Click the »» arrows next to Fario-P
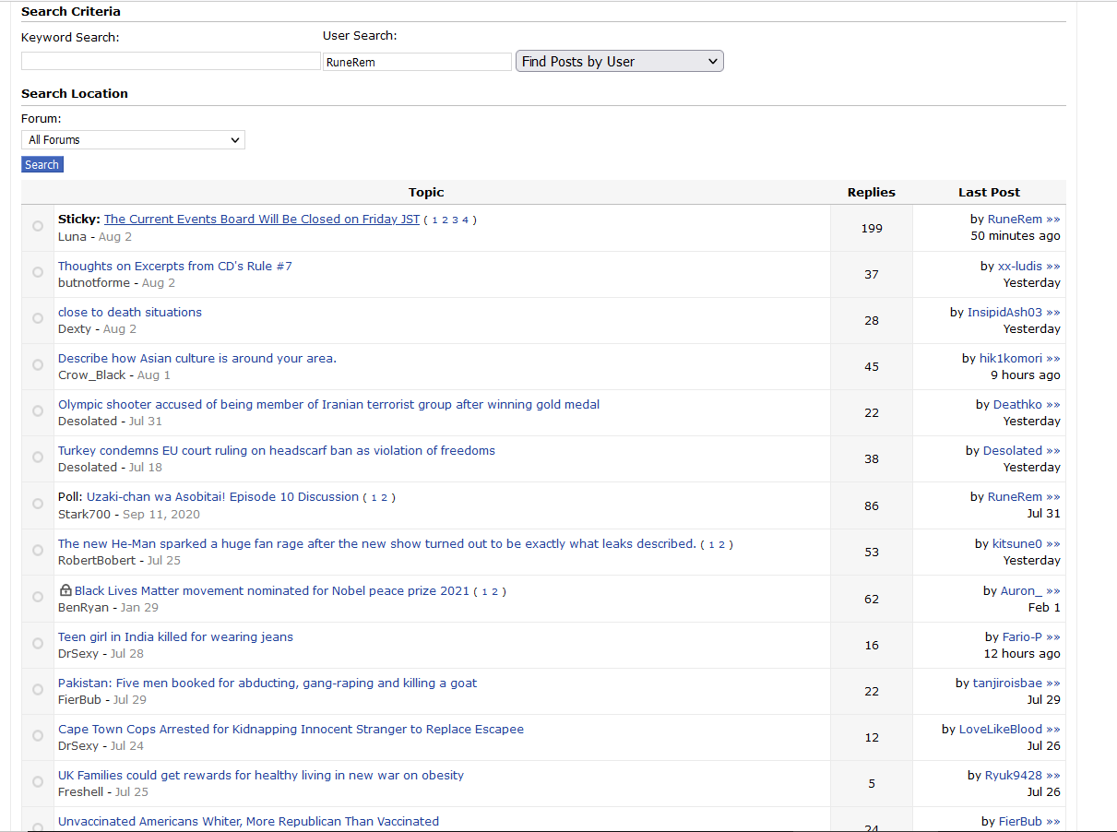The image size is (1117, 832). 1053,637
